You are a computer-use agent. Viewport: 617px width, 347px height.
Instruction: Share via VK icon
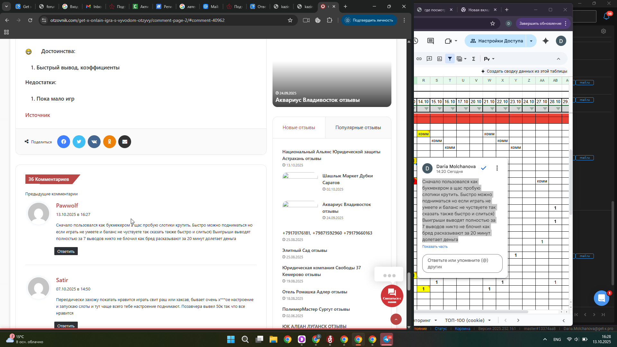click(x=94, y=142)
